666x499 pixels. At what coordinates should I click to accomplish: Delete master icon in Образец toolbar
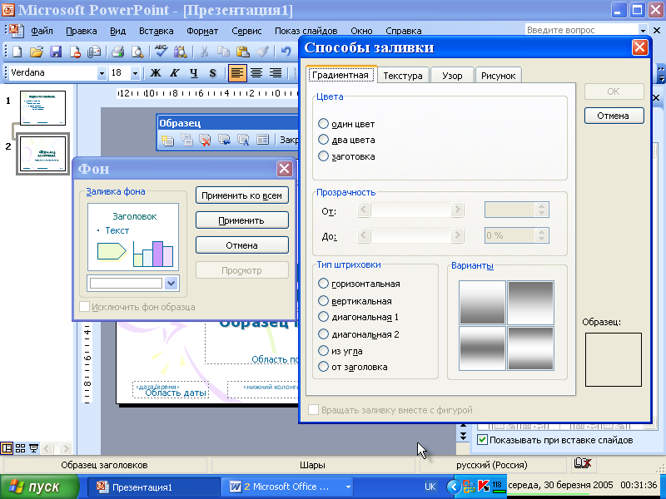(x=205, y=140)
